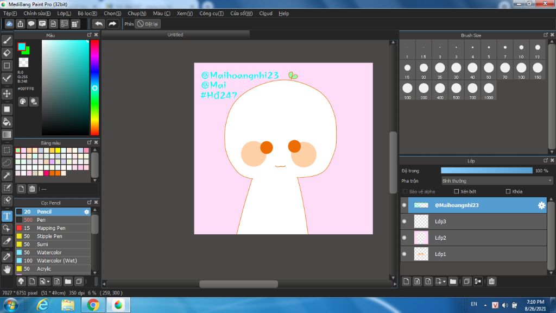Create a new layer in Layer panel
556x313 pixels.
[406, 281]
